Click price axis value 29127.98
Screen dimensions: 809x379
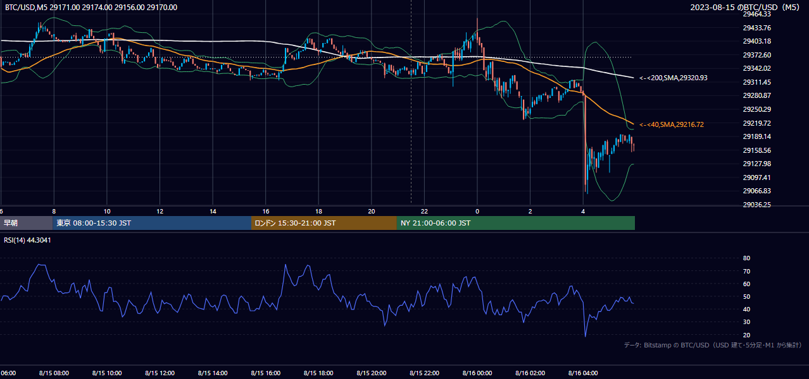756,164
